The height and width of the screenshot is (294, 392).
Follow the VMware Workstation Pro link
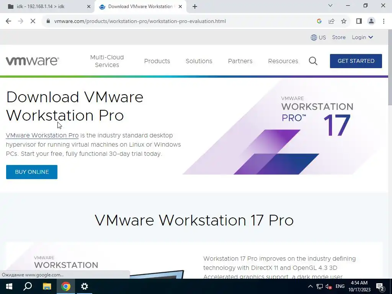click(x=42, y=135)
